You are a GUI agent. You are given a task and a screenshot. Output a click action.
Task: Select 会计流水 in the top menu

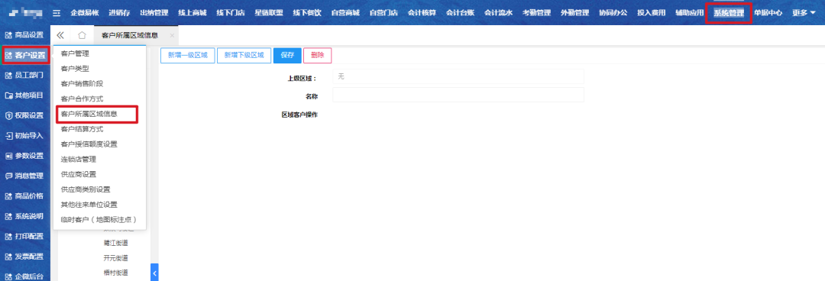(x=498, y=13)
